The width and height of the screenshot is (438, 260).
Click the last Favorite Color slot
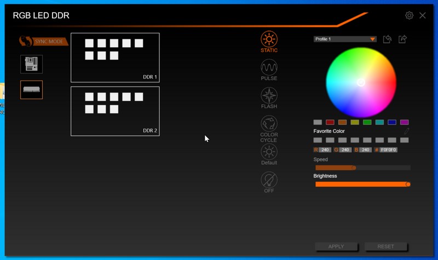404,140
